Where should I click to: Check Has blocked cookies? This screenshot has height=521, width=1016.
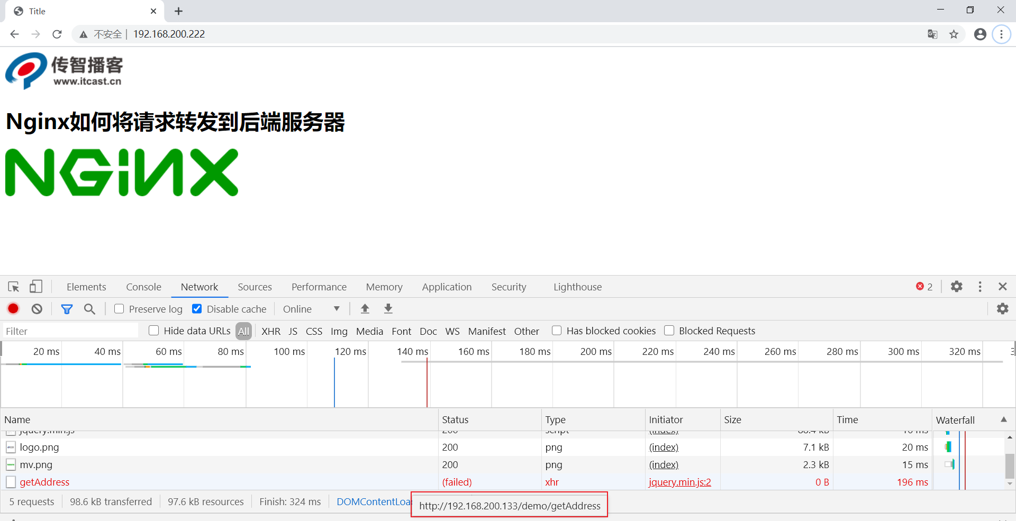(557, 331)
